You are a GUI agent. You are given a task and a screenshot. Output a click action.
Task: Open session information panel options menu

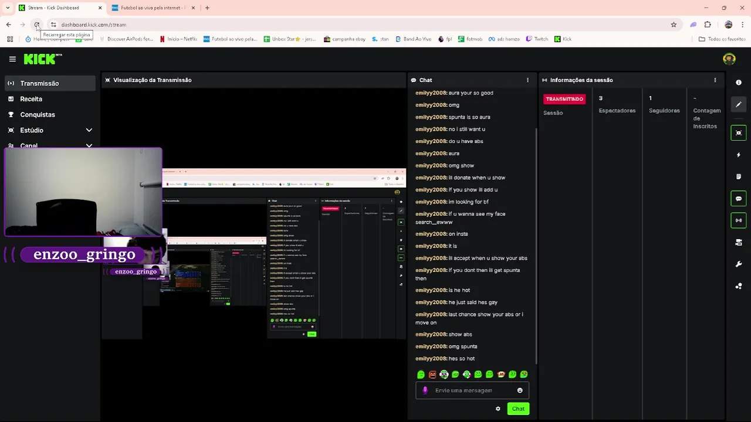[715, 80]
